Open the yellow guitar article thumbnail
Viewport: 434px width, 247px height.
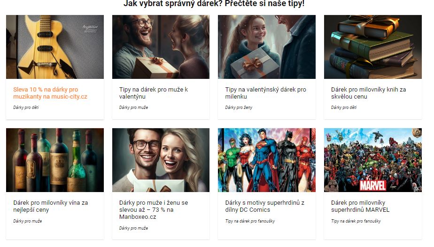[55, 47]
